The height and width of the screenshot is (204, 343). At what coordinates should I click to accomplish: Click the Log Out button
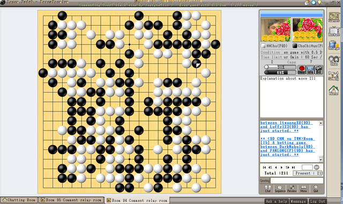[x=317, y=201]
